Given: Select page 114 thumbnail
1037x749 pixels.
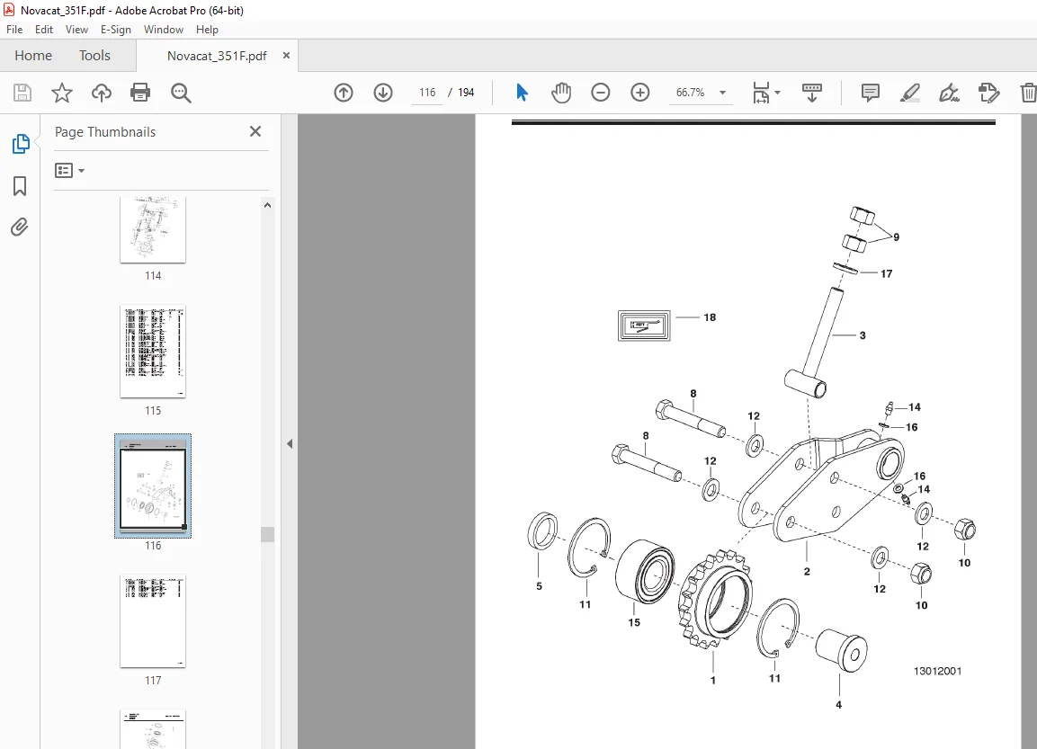Looking at the screenshot, I should click(x=153, y=229).
